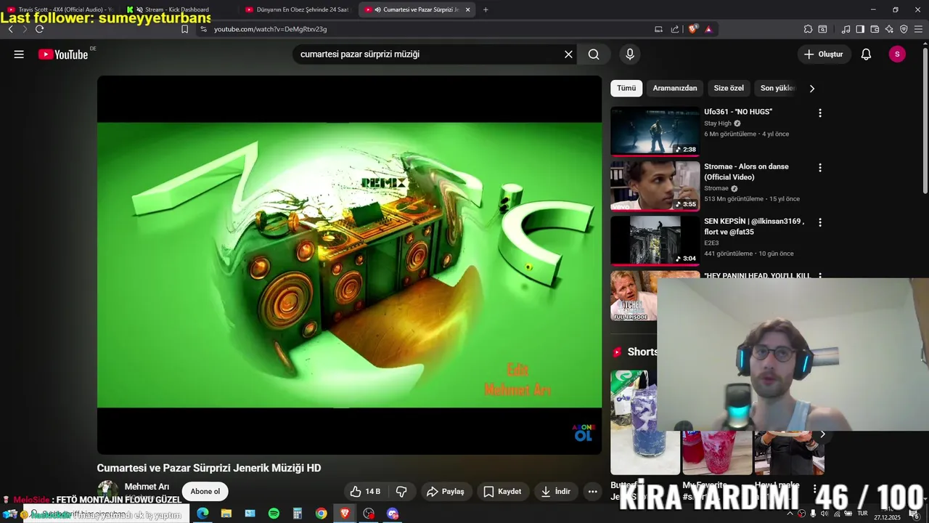The image size is (929, 523).
Task: Download the video with İndir
Action: click(x=557, y=492)
